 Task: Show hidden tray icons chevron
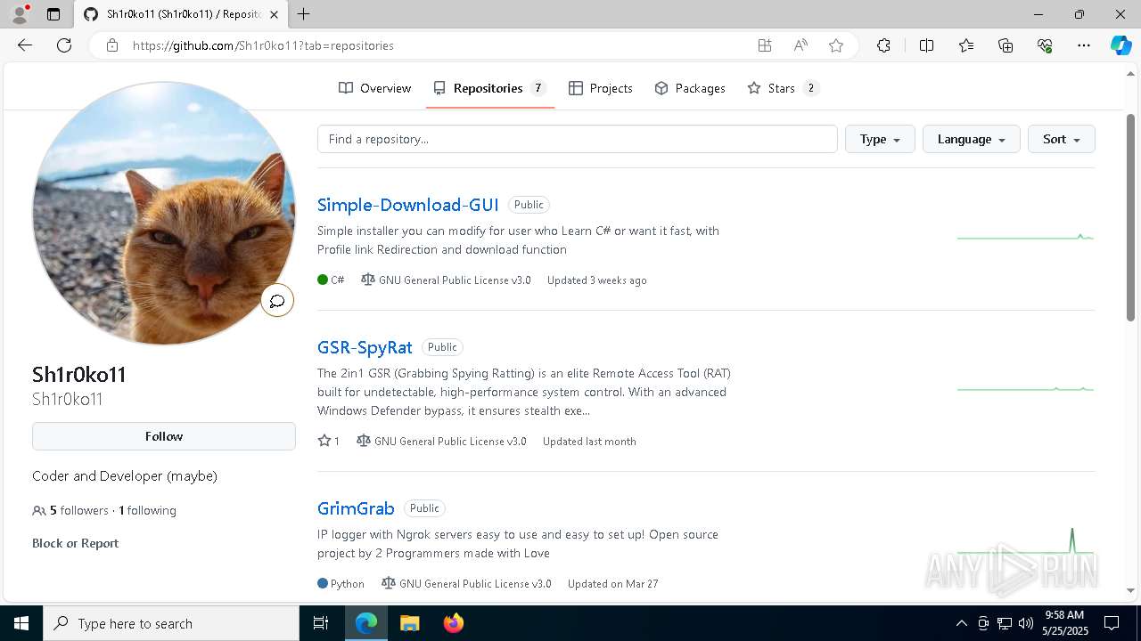point(961,623)
